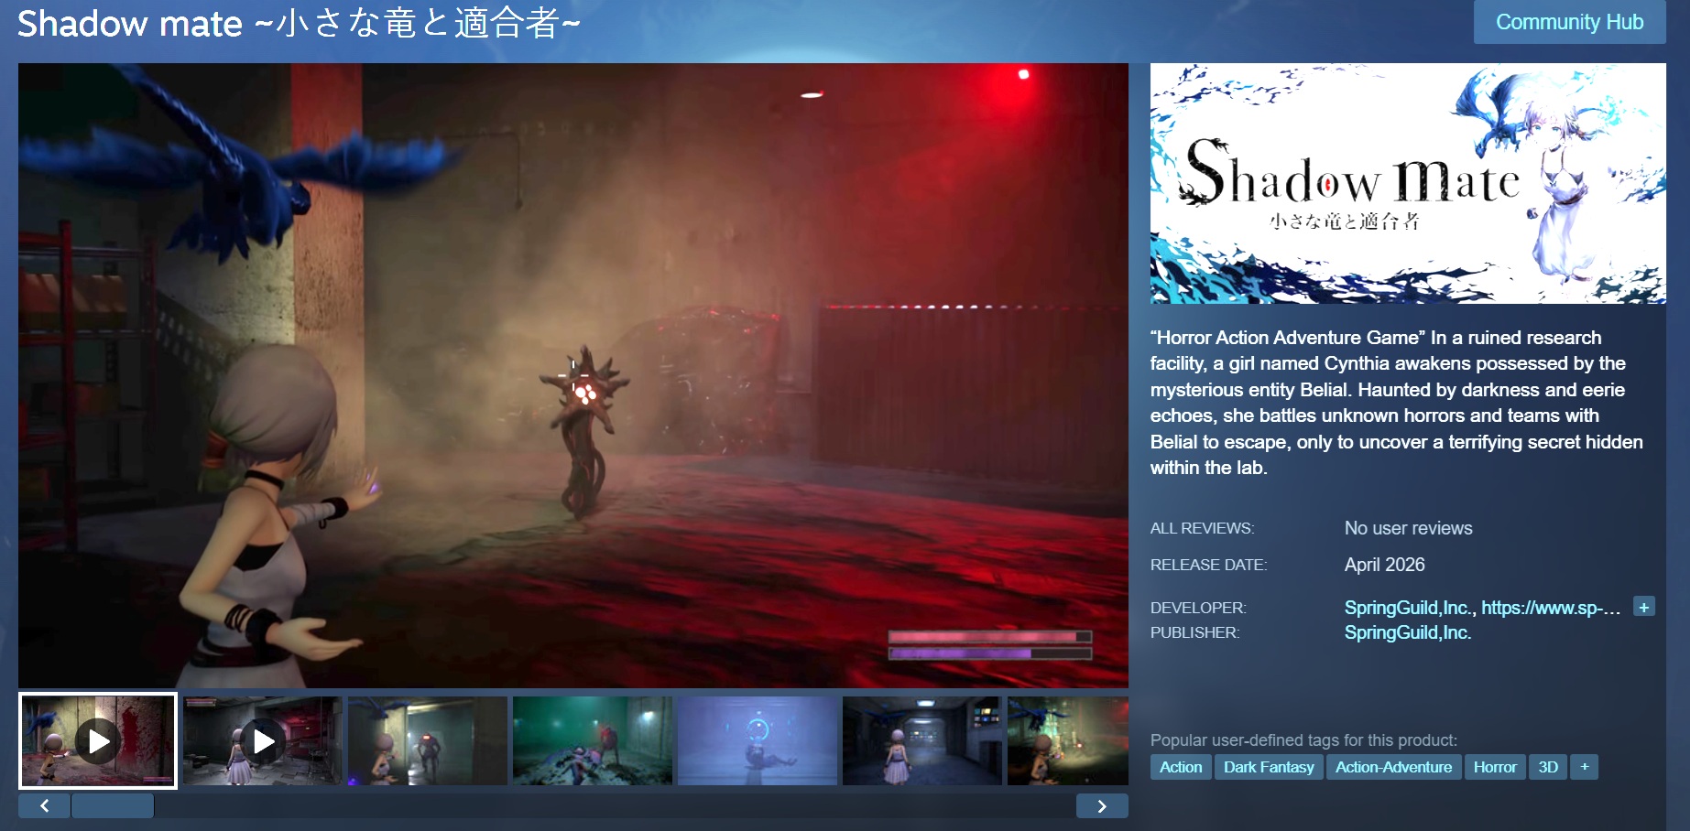
Task: Click the main gameplay video player
Action: tap(573, 375)
